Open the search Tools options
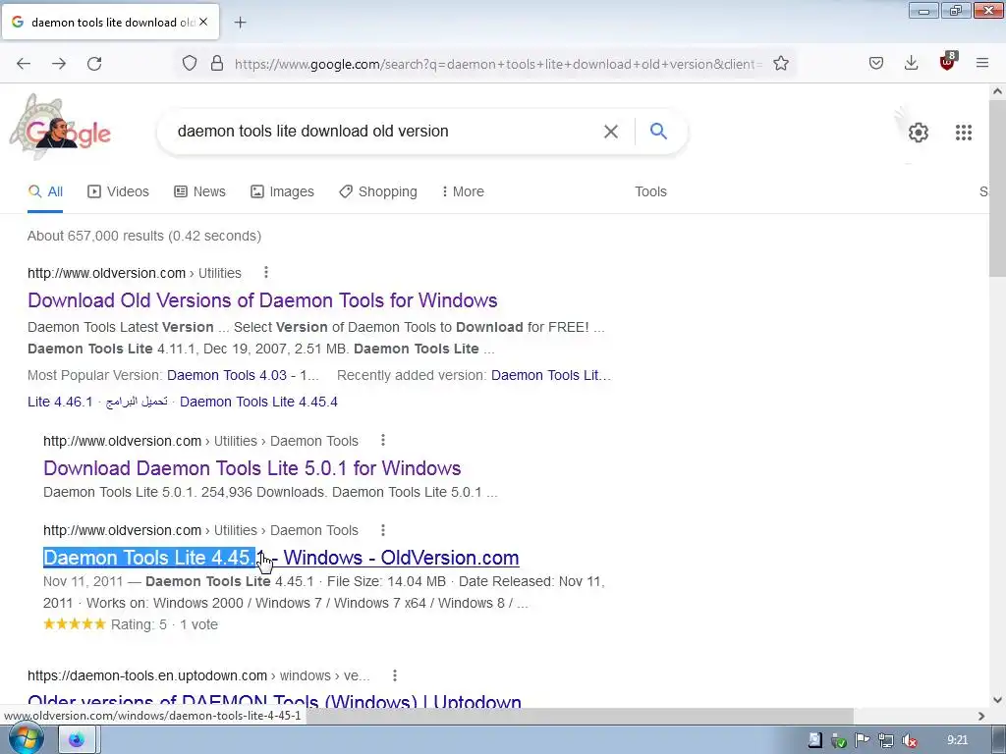The width and height of the screenshot is (1006, 754). [650, 191]
